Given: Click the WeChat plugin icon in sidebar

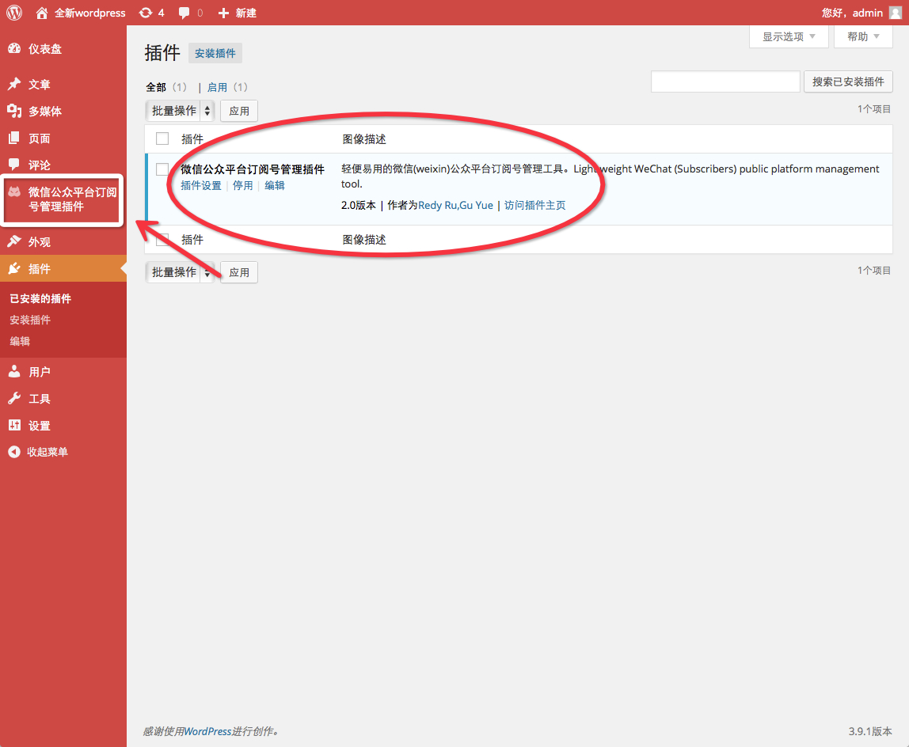Looking at the screenshot, I should click(14, 191).
